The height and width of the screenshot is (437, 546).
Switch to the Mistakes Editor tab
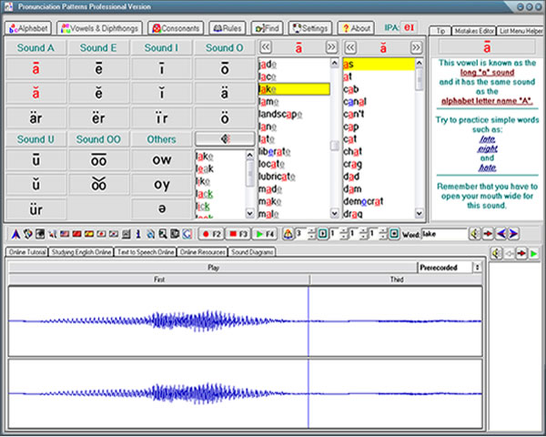tap(474, 31)
